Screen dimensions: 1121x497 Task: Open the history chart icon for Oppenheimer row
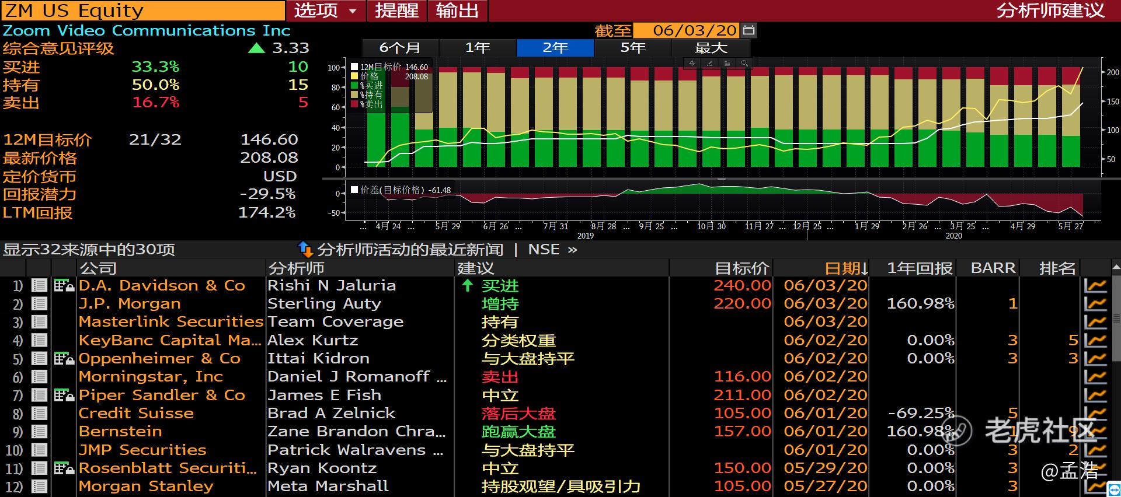click(x=1095, y=358)
